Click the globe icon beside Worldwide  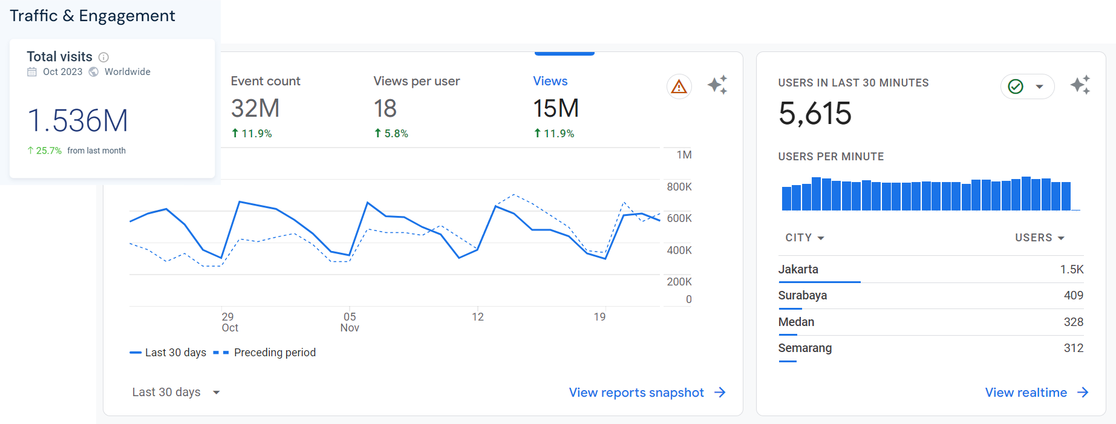click(94, 72)
